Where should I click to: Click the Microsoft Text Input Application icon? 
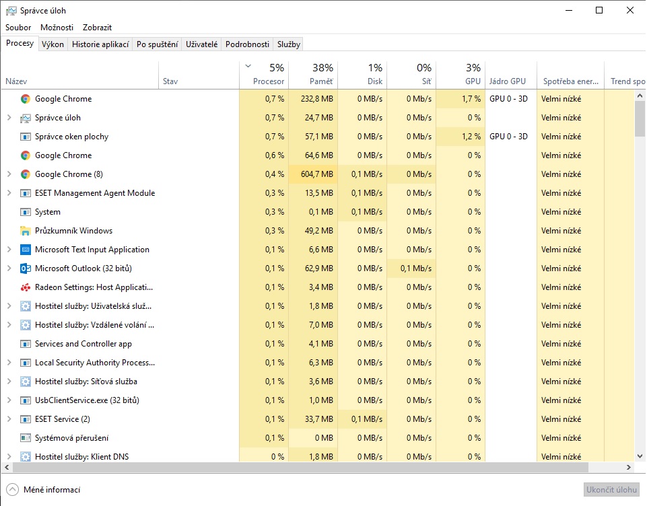coord(26,250)
